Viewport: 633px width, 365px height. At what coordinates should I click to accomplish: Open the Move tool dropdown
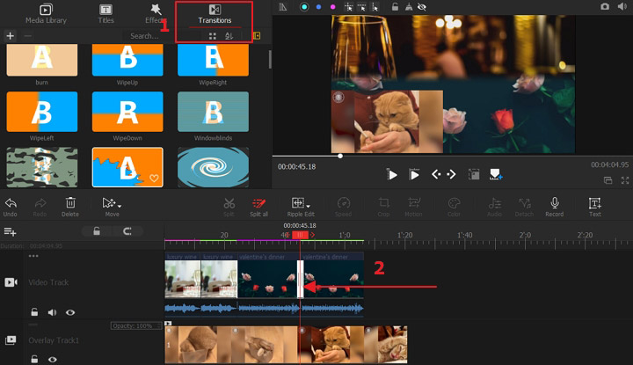coord(112,203)
